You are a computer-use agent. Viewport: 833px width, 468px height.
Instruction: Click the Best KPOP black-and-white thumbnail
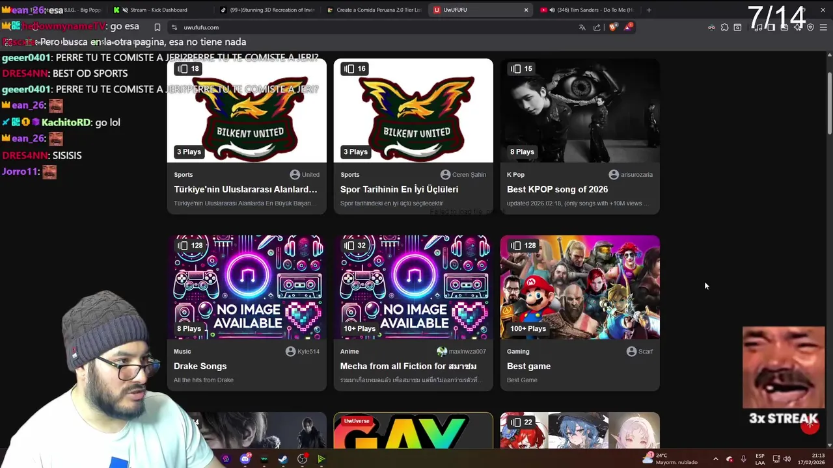[580, 110]
